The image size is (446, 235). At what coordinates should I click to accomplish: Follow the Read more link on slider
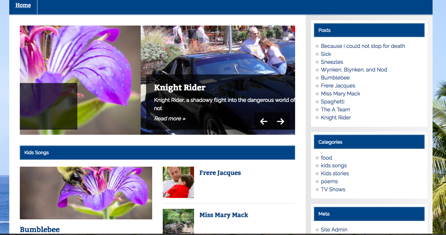(170, 118)
